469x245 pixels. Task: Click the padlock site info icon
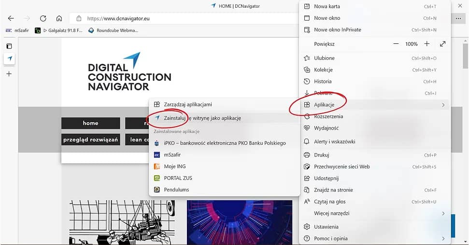79,18
